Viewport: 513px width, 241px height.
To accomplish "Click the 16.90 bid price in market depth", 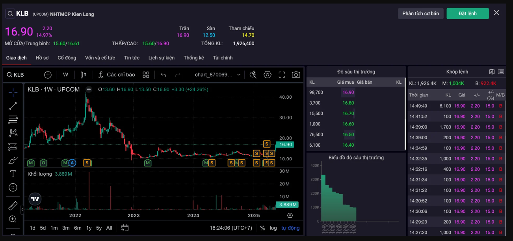I will click(348, 92).
